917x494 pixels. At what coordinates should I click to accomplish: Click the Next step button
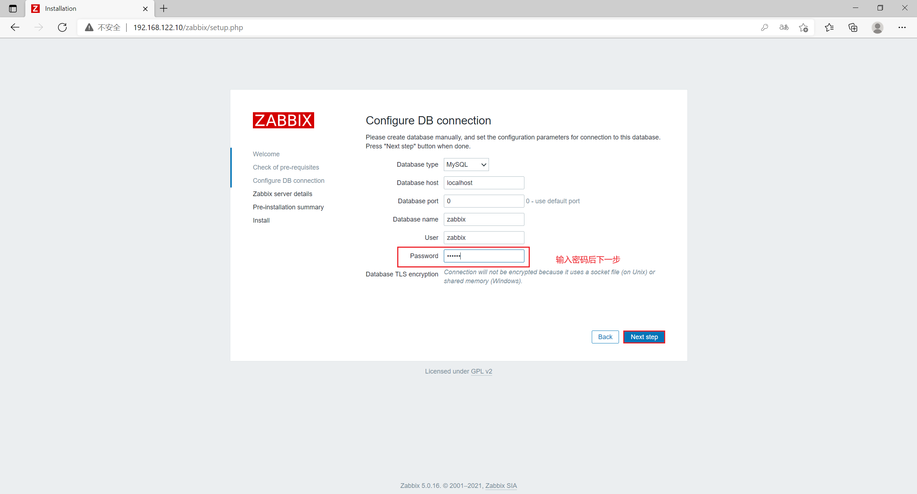(x=644, y=337)
